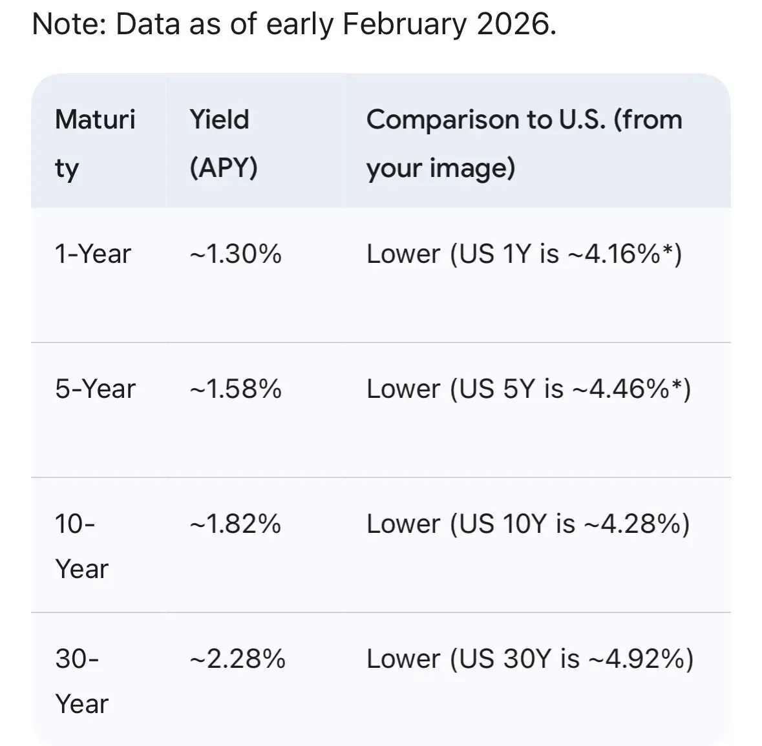Screen dimensions: 762x746
Task: Click the 1-Year maturity cell
Action: click(x=93, y=254)
